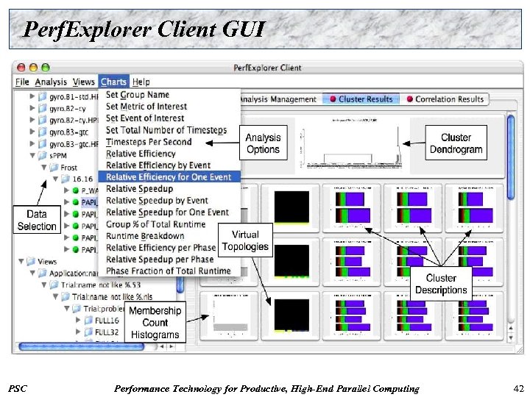
Task: Collapse the 16.16 tree node
Action: pos(55,179)
